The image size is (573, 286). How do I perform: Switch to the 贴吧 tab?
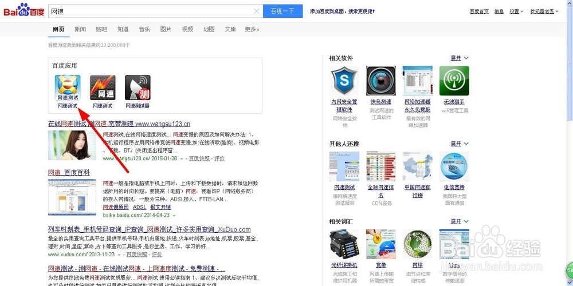101,29
